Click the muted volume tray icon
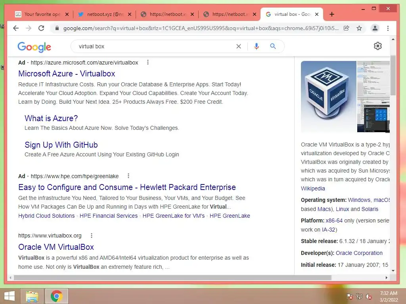Viewport: 406px width, 304px height. pyautogui.click(x=369, y=296)
